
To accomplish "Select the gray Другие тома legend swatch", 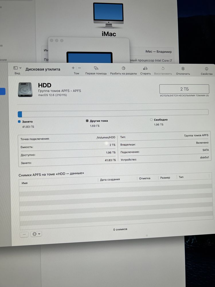I will pyautogui.click(x=87, y=121).
